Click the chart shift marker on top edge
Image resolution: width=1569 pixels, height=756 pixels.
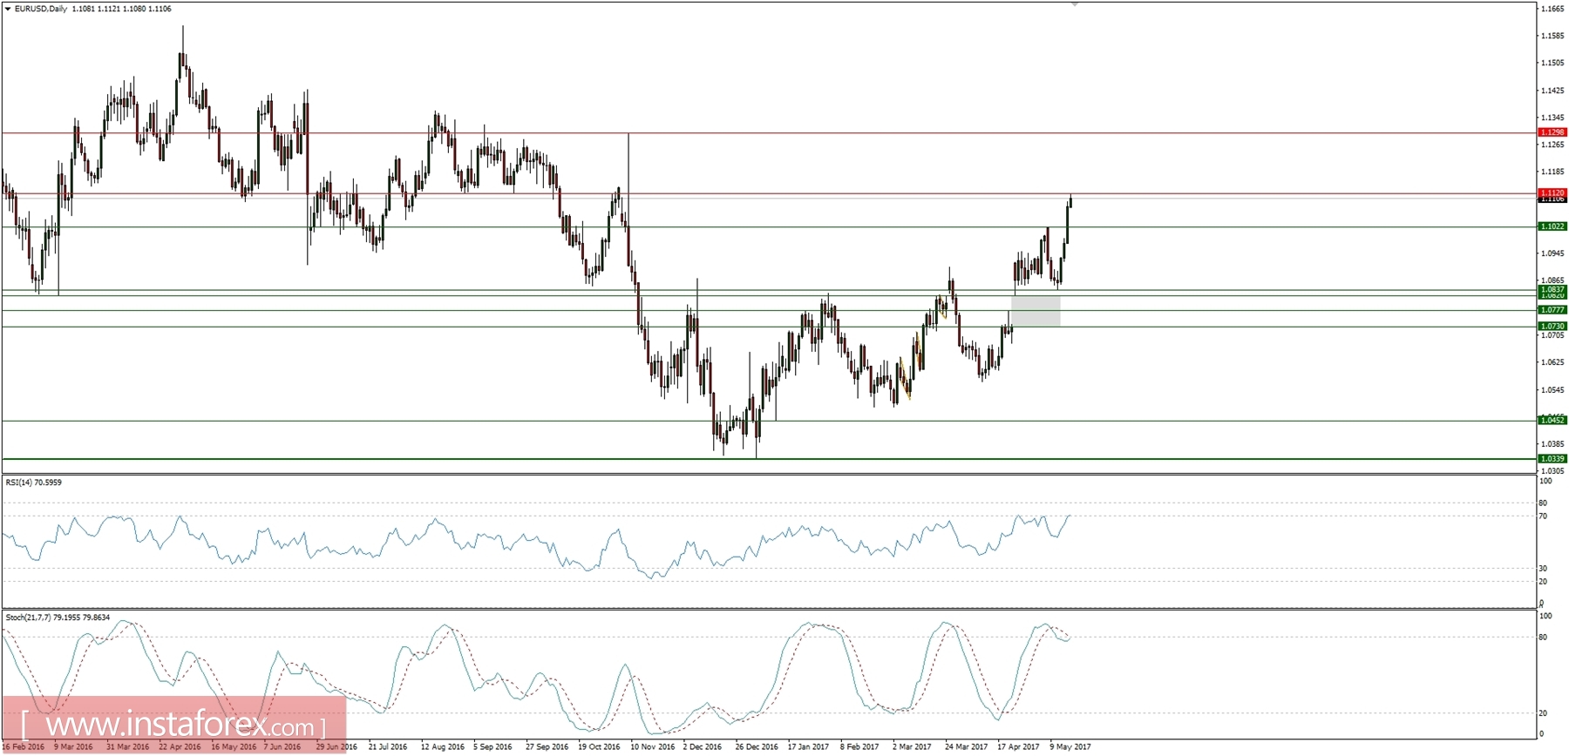1075,4
